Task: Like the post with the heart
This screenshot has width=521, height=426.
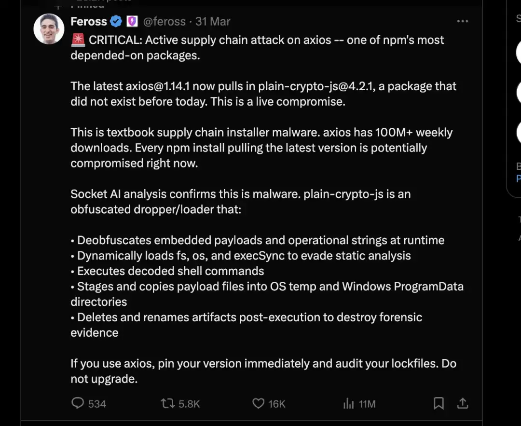Action: point(259,403)
